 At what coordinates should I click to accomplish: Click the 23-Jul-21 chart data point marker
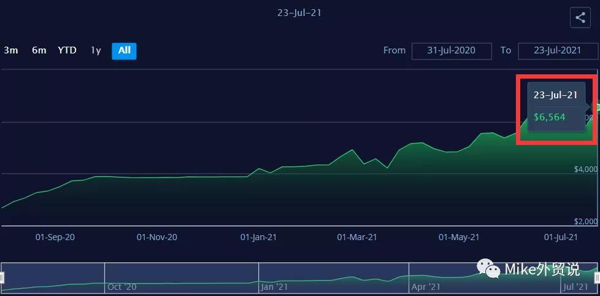pyautogui.click(x=598, y=107)
